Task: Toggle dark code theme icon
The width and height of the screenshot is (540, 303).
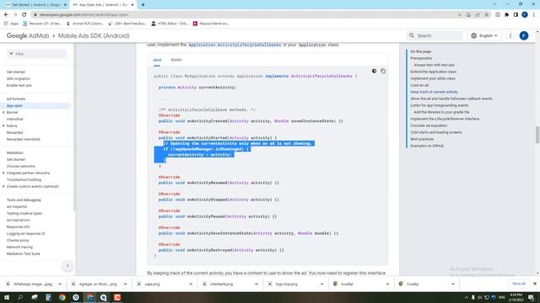Action: 374,71
